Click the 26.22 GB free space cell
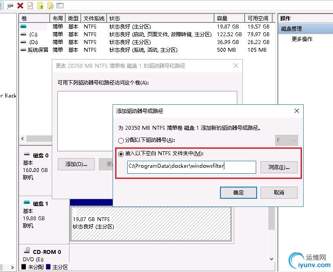This screenshot has width=333, height=272. click(258, 42)
